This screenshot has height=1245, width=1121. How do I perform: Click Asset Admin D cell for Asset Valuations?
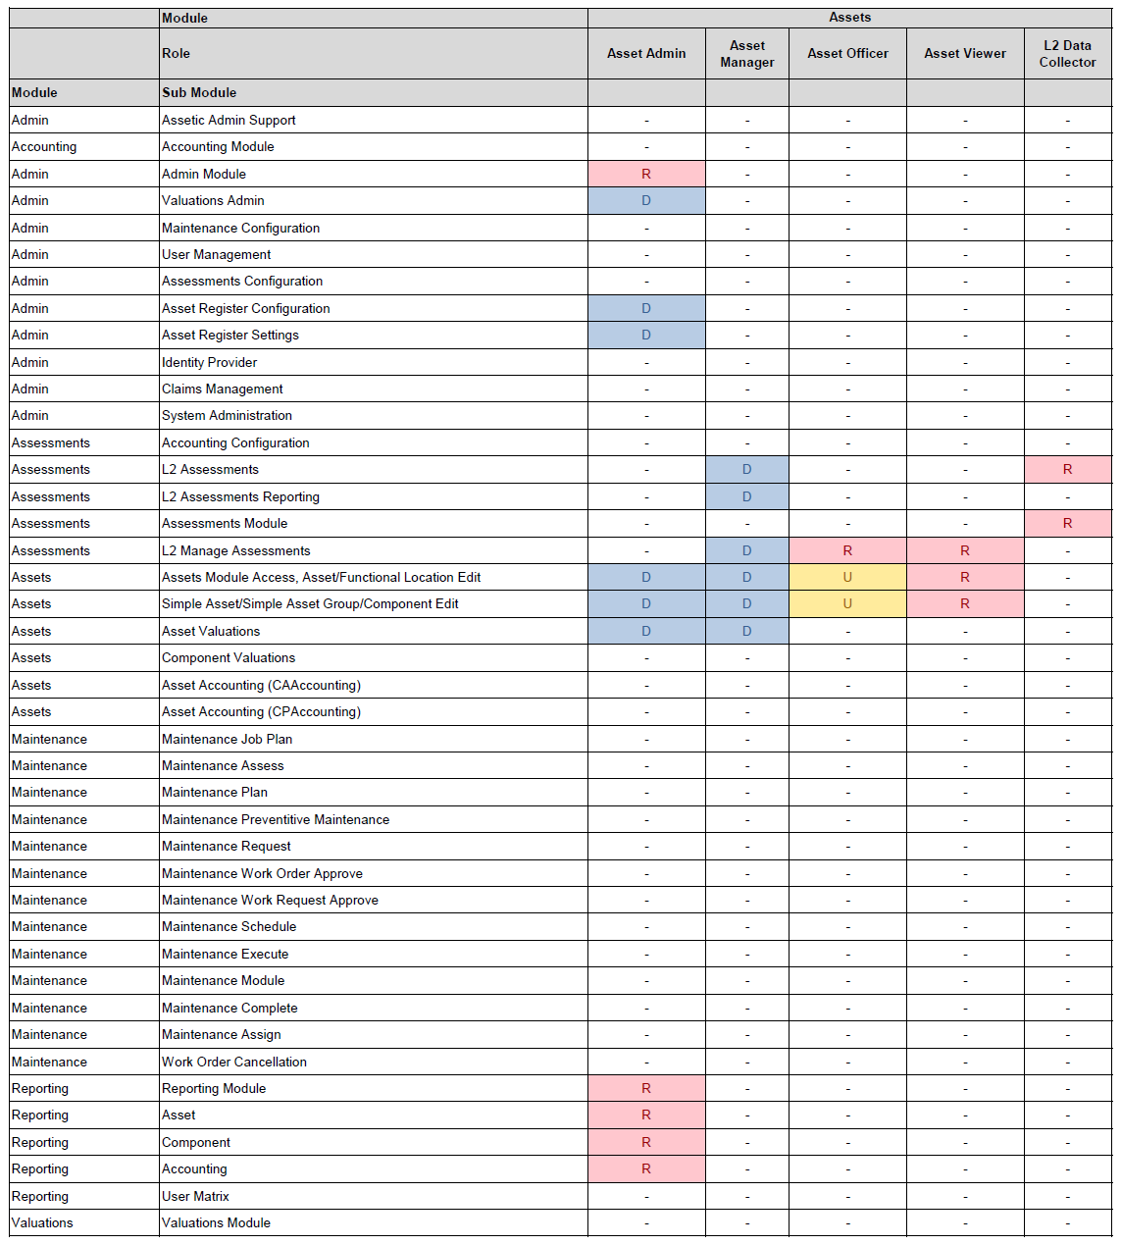[x=646, y=631]
